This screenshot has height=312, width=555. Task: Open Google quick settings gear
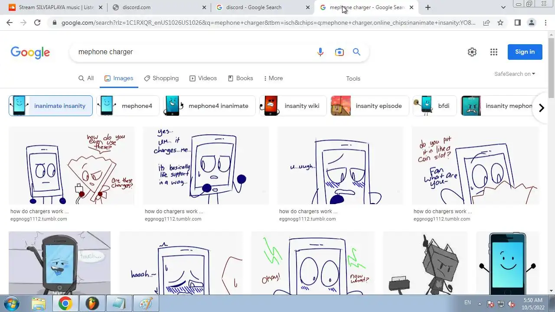click(x=472, y=52)
